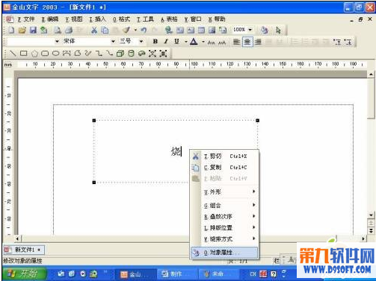Click vertical scrollbar up arrow
The image size is (376, 281).
point(371,75)
